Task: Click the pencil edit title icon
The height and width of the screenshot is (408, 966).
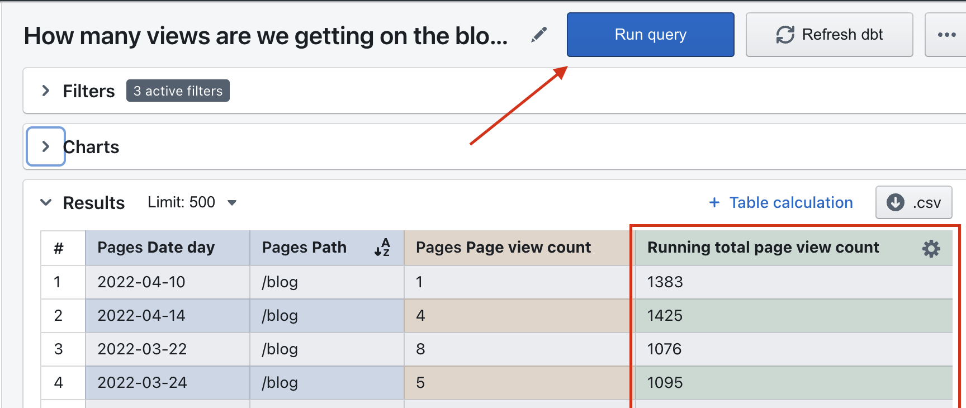Action: 539,35
